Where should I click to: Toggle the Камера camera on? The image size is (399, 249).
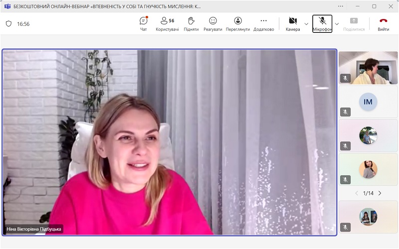click(x=293, y=23)
